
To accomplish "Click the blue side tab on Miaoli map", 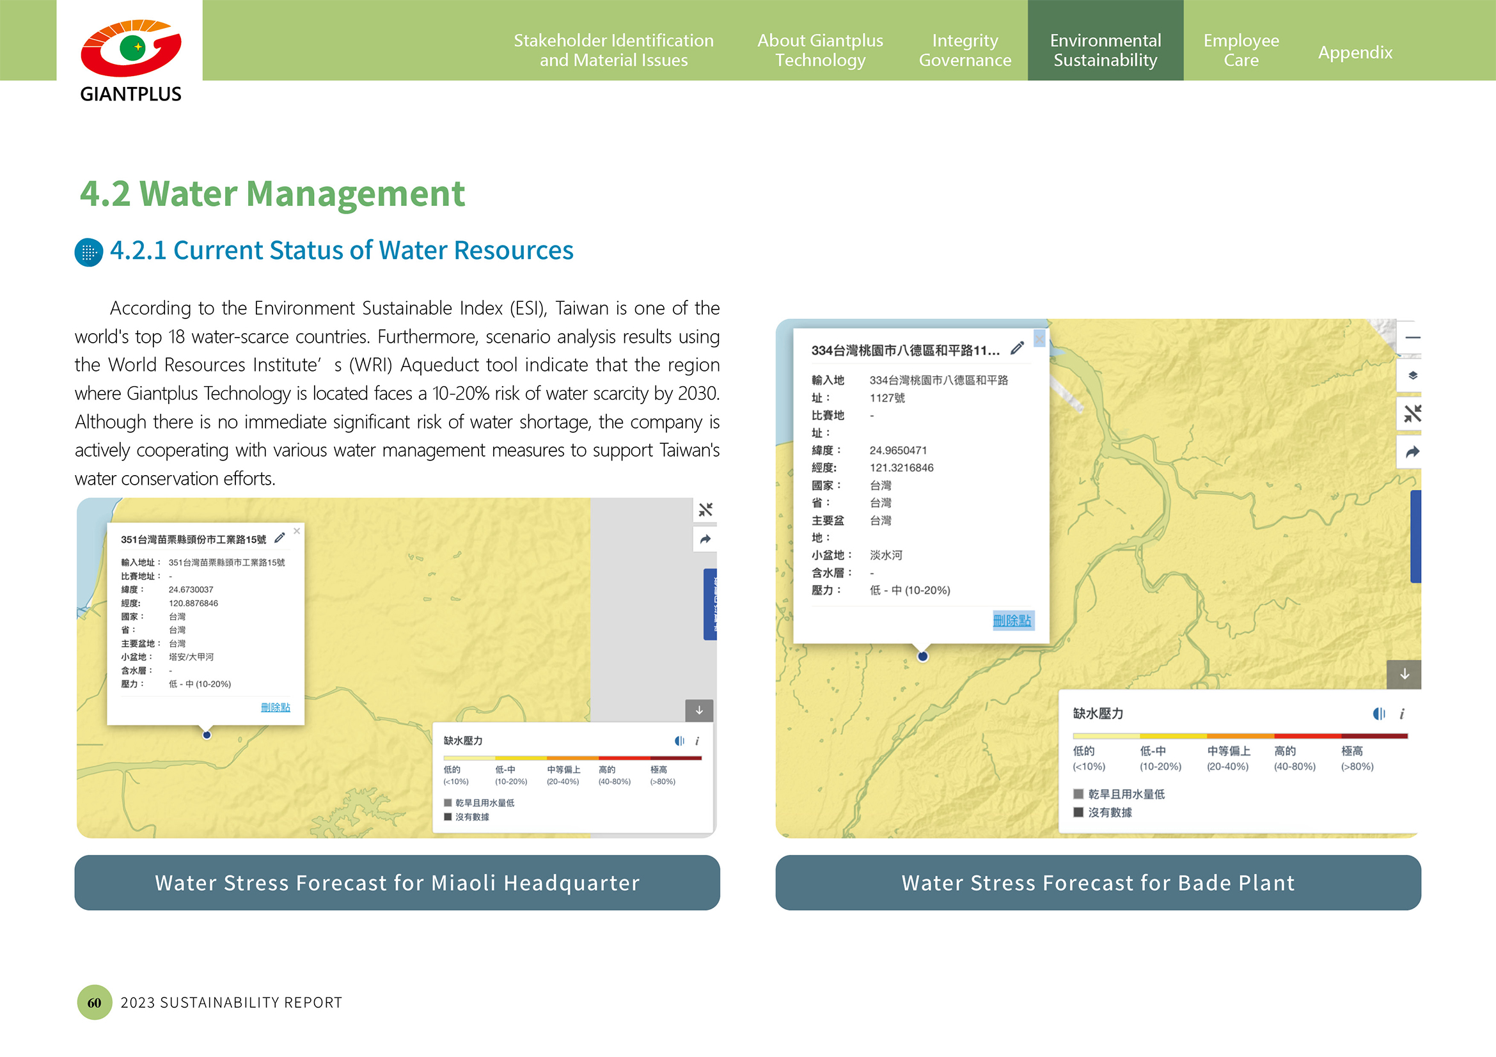I will [709, 604].
